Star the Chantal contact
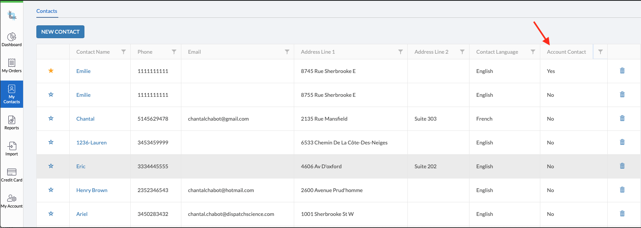 [51, 118]
